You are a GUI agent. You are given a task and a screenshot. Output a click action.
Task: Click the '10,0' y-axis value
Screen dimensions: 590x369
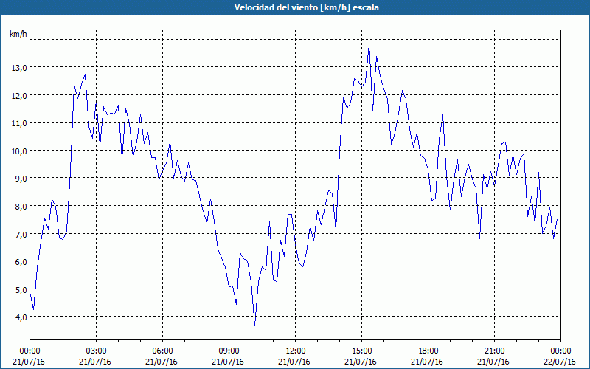pyautogui.click(x=19, y=151)
